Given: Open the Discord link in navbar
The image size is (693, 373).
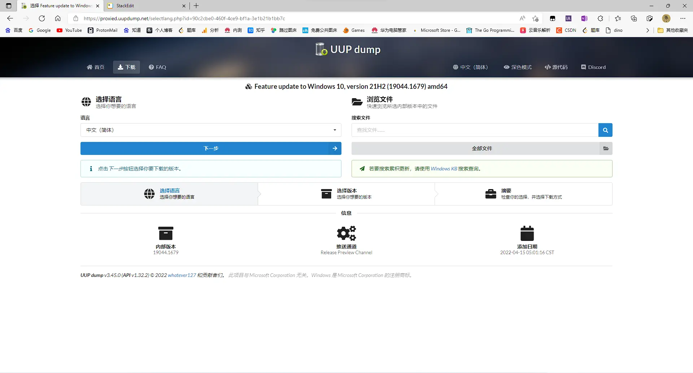Looking at the screenshot, I should [593, 67].
